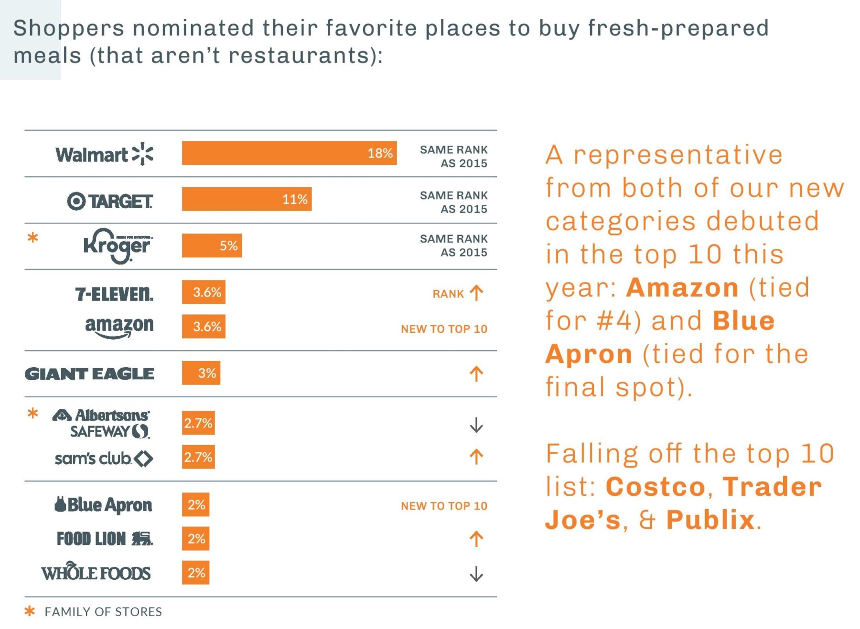Image resolution: width=860 pixels, height=629 pixels.
Task: Click the Amazon logo in the chart
Action: tap(119, 327)
